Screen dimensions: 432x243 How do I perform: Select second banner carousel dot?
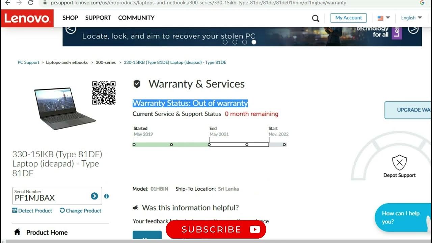pyautogui.click(x=235, y=42)
